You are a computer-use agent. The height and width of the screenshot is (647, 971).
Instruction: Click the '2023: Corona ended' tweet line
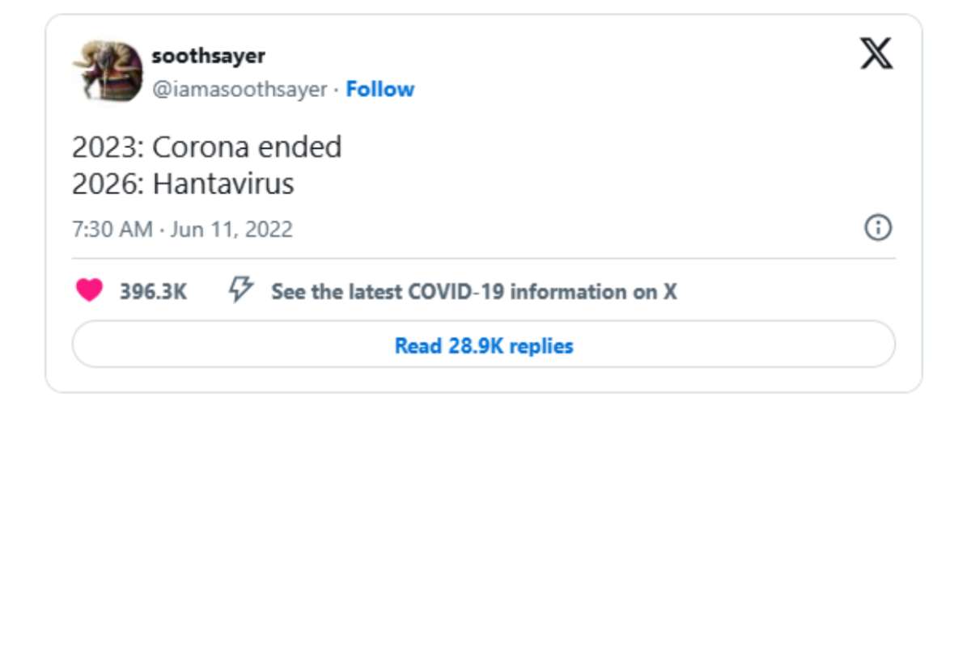pos(207,147)
